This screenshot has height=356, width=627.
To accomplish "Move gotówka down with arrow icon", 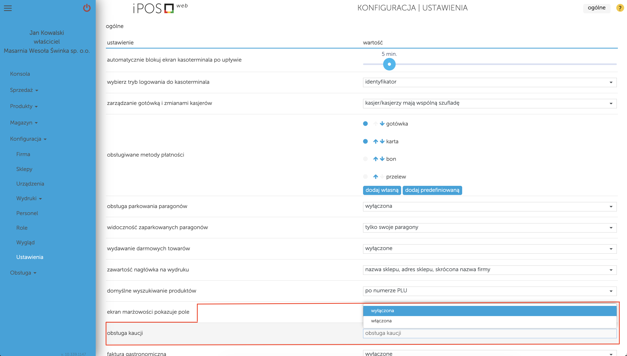I will point(382,124).
